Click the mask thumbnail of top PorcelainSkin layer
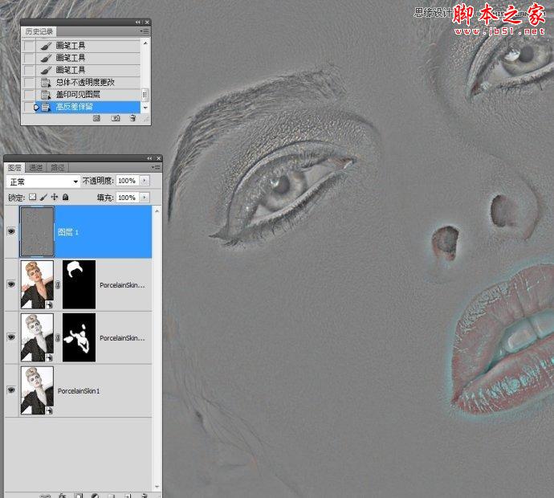 pyautogui.click(x=79, y=284)
